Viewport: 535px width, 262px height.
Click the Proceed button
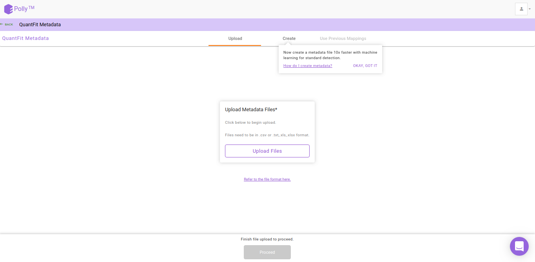coord(267,252)
